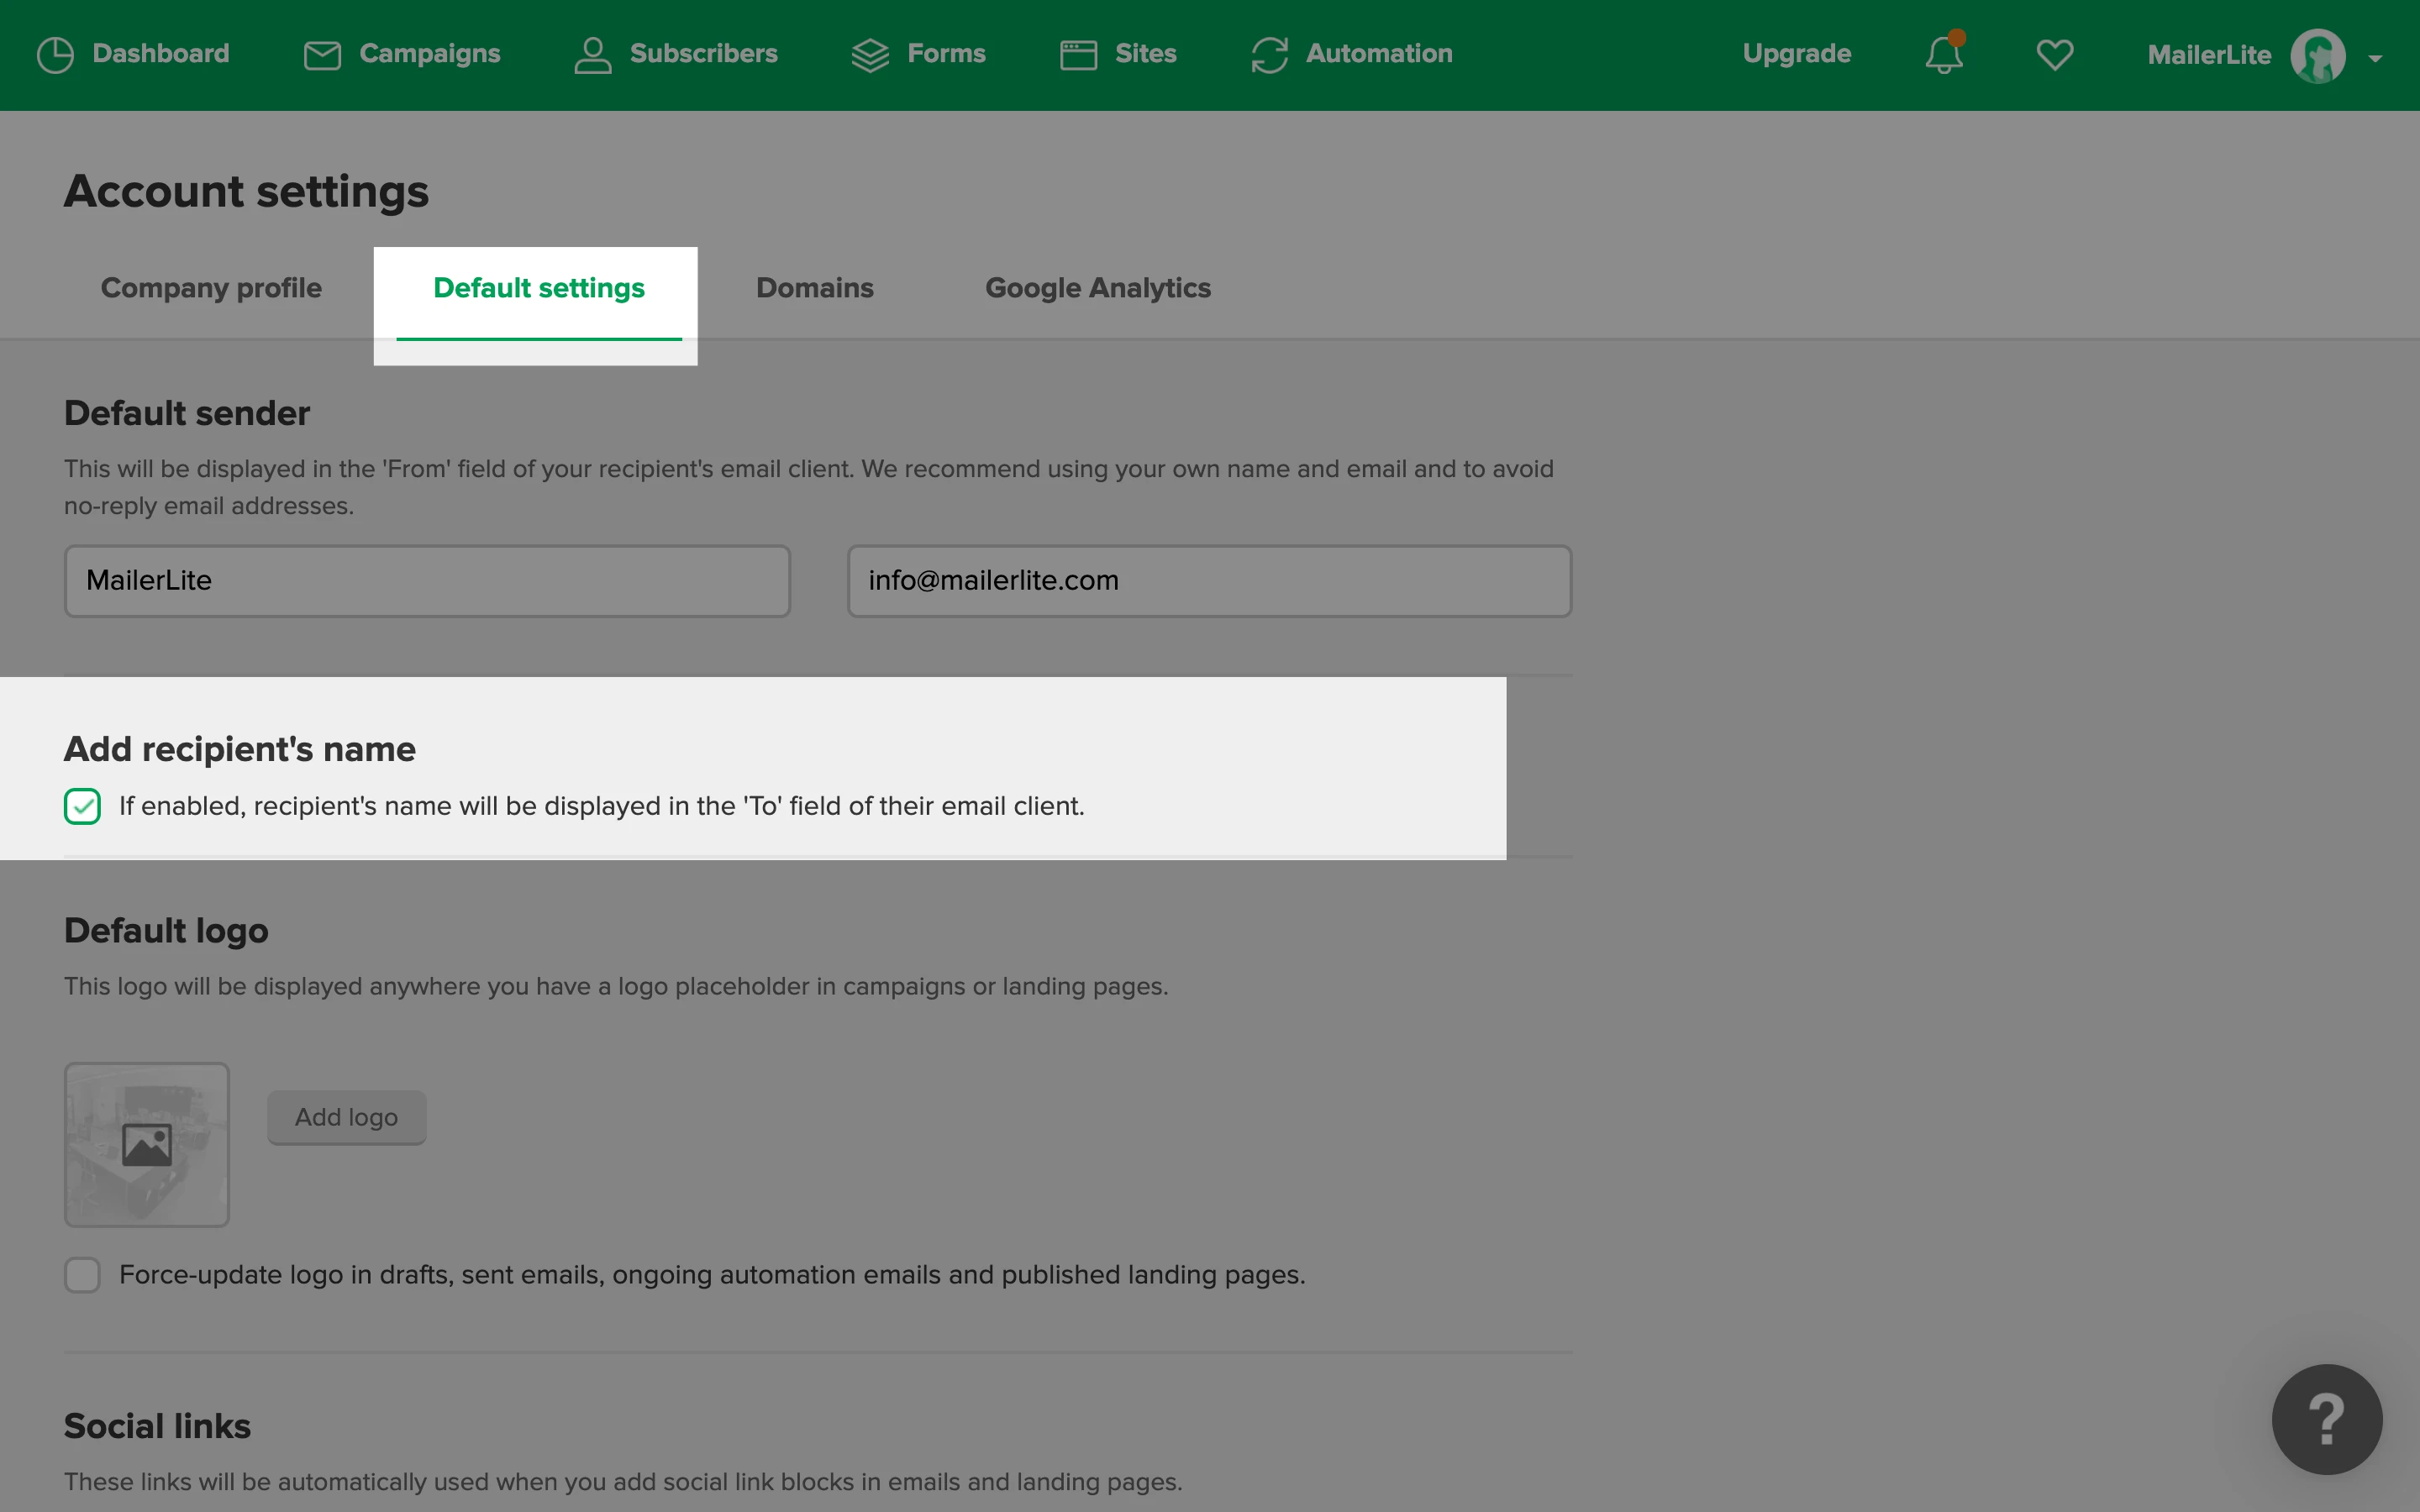
Task: Open the notifications bell
Action: (1944, 55)
